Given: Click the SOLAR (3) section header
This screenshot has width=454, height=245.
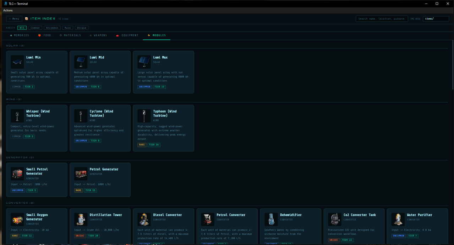Looking at the screenshot, I should pos(15,46).
